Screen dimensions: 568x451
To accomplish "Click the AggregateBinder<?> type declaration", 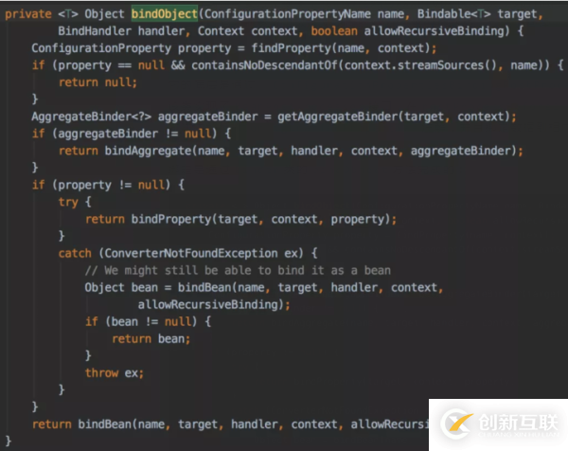I will [x=91, y=117].
